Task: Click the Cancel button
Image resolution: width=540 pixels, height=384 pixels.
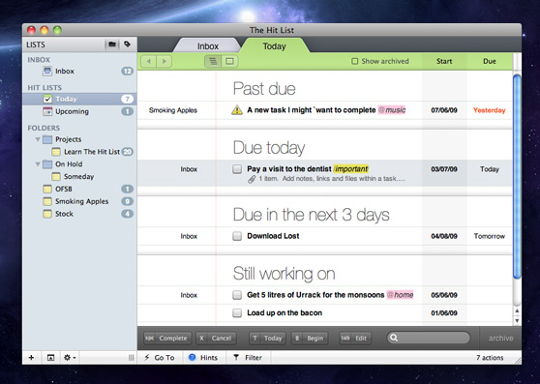Action: coord(216,339)
